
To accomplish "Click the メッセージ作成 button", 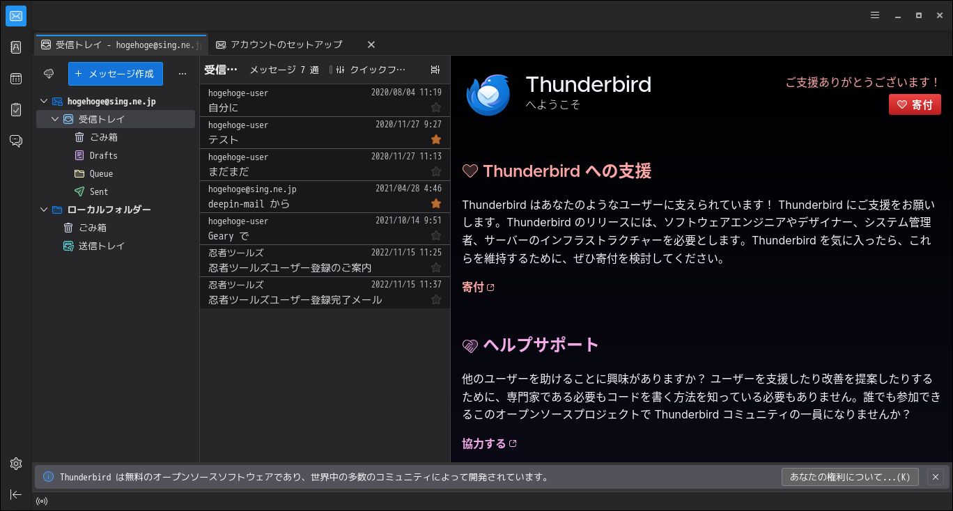I will coord(116,74).
